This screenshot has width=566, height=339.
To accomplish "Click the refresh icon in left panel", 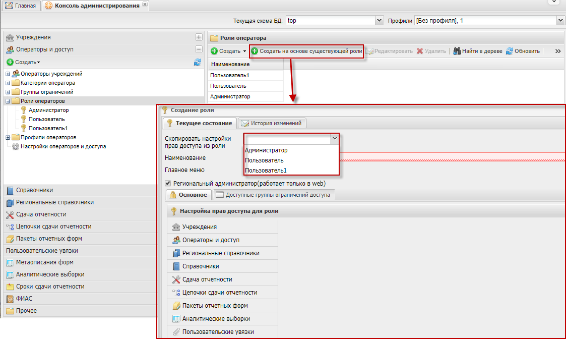I will click(x=197, y=62).
